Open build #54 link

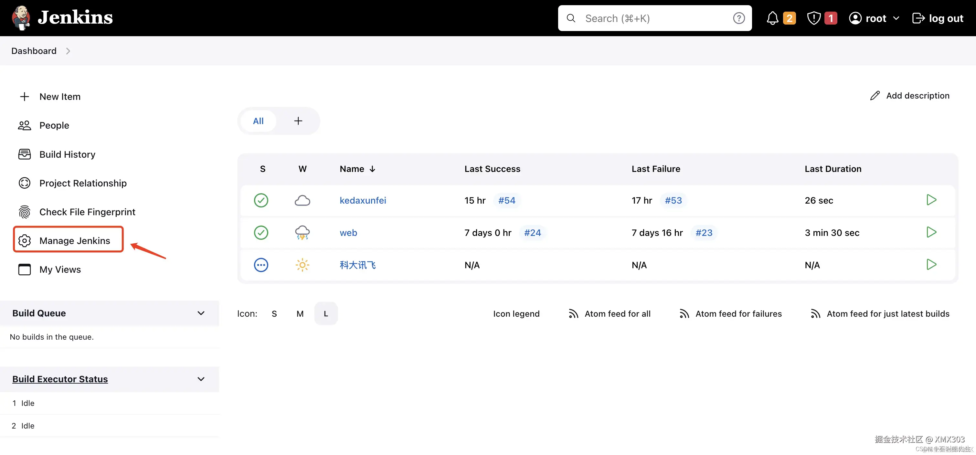pyautogui.click(x=506, y=200)
